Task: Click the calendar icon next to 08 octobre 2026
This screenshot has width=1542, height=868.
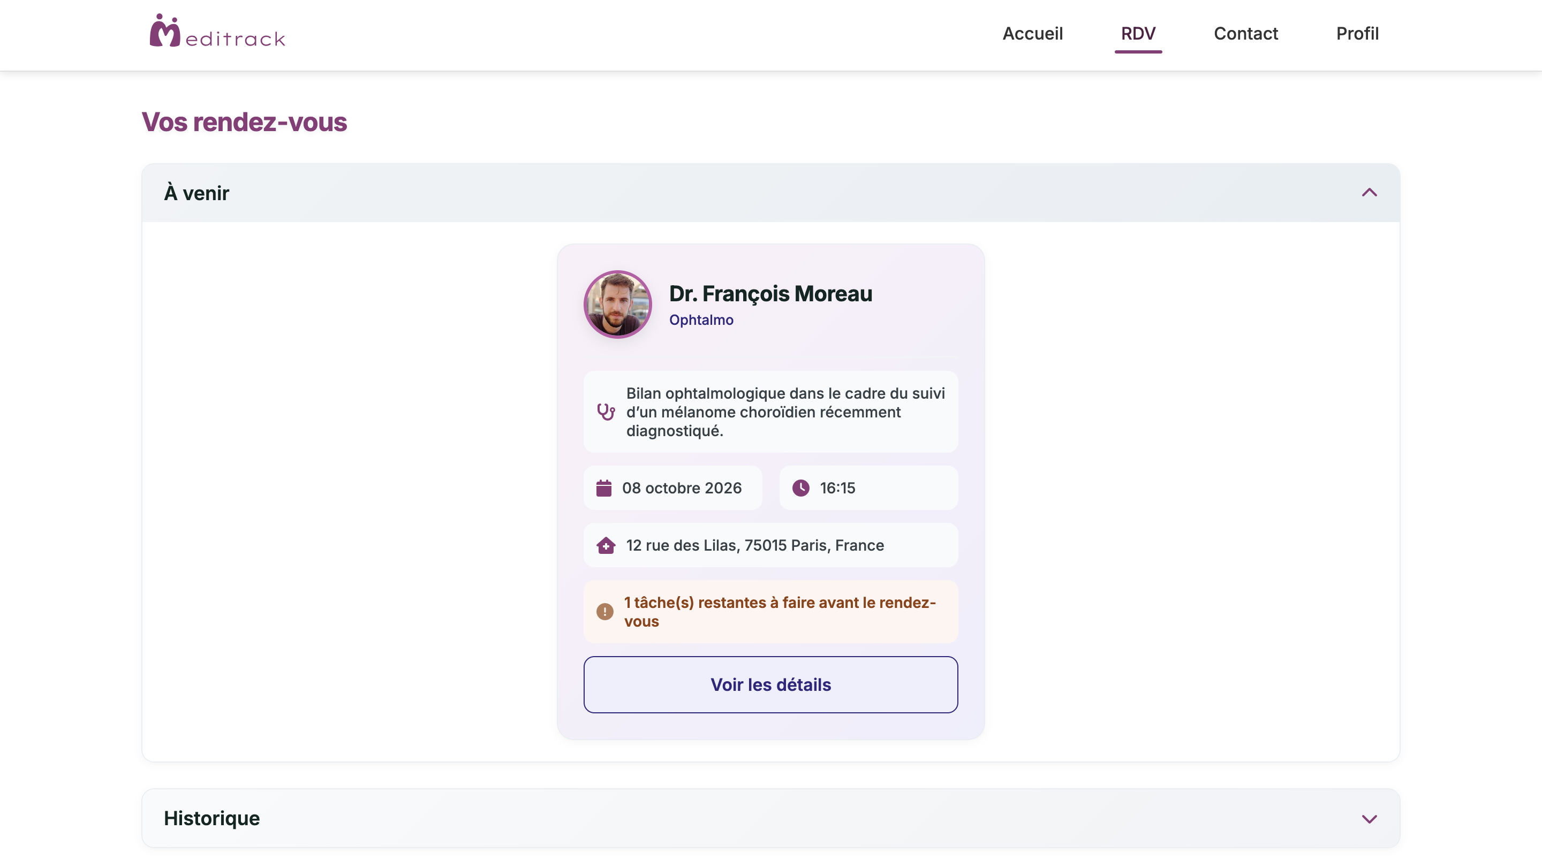Action: 603,488
